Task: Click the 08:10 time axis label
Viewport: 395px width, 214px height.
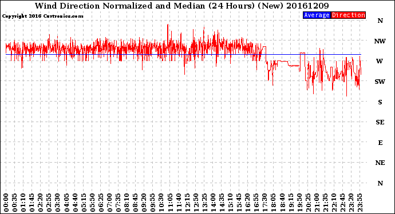Action: click(x=127, y=203)
